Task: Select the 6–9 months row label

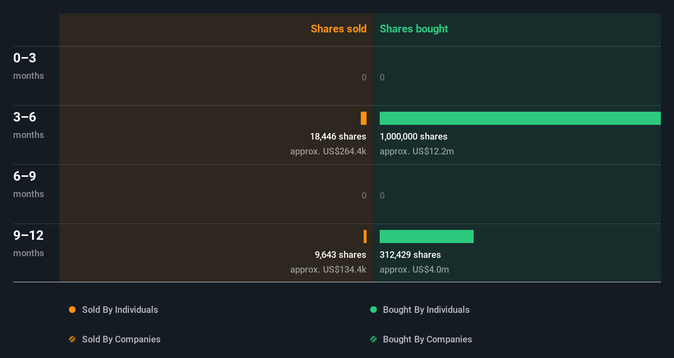Action: click(x=28, y=184)
